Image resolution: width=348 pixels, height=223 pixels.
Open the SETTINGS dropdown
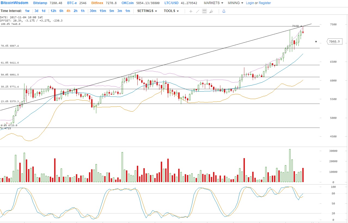point(147,11)
